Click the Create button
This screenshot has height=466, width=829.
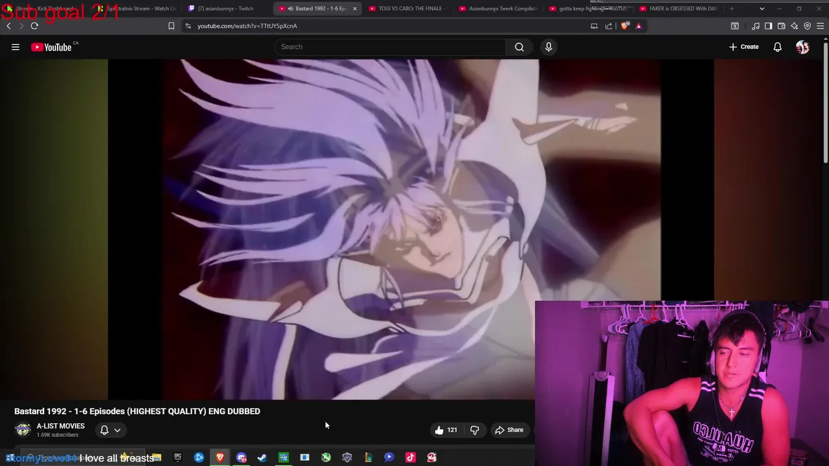pos(744,47)
